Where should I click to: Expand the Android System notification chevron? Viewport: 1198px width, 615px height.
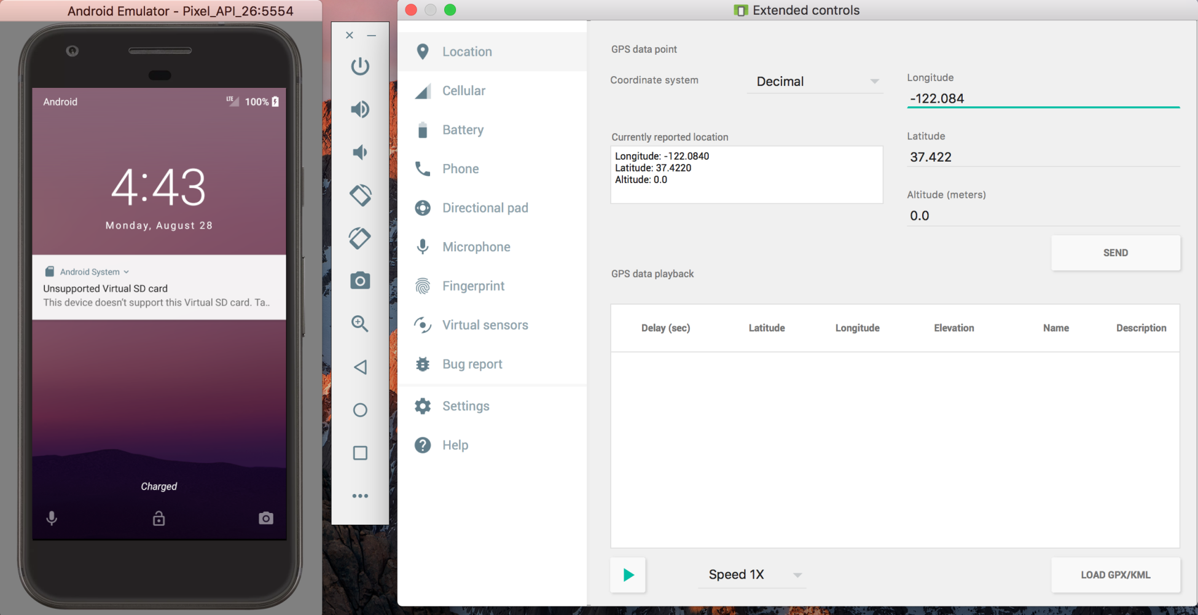(126, 272)
